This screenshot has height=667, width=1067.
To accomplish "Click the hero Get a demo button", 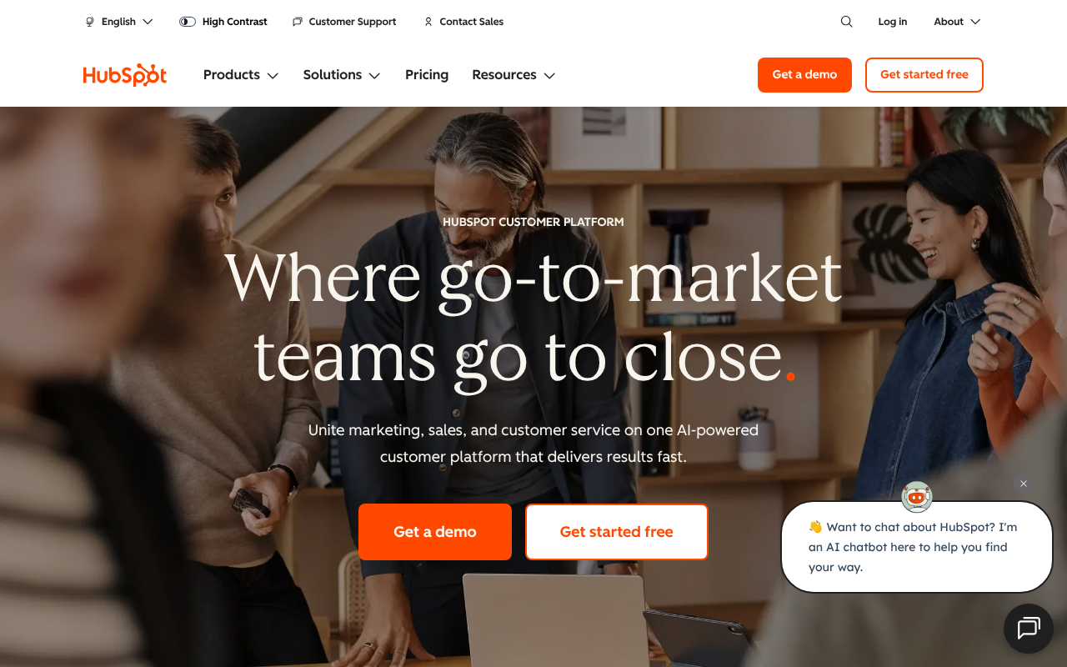I will click(x=435, y=532).
